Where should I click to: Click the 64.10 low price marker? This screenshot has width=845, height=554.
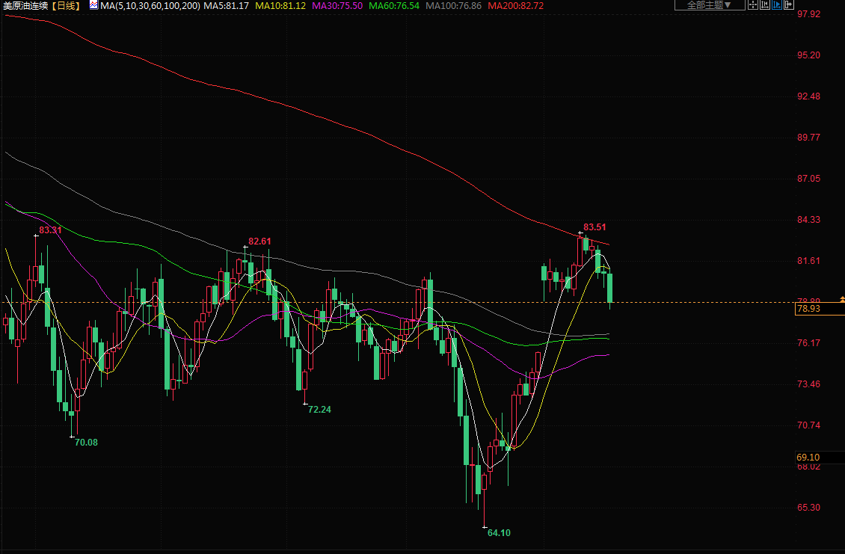[499, 533]
